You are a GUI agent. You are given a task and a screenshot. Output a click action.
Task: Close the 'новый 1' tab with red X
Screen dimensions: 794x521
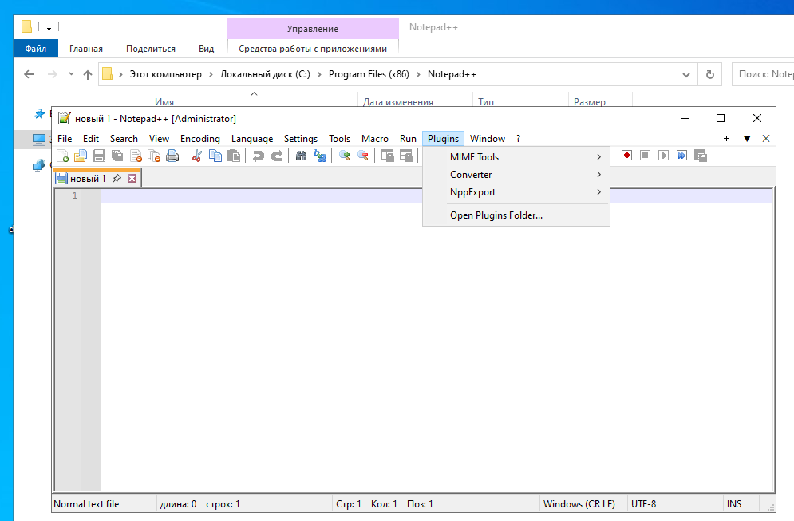[132, 178]
